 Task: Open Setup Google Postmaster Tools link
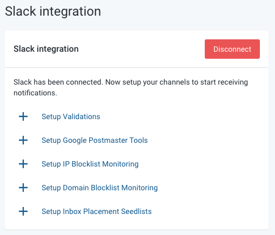tap(95, 141)
